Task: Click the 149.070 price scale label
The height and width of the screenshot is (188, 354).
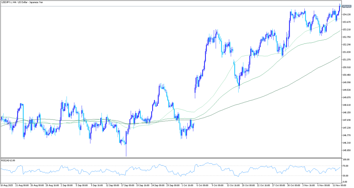Action: point(347,97)
